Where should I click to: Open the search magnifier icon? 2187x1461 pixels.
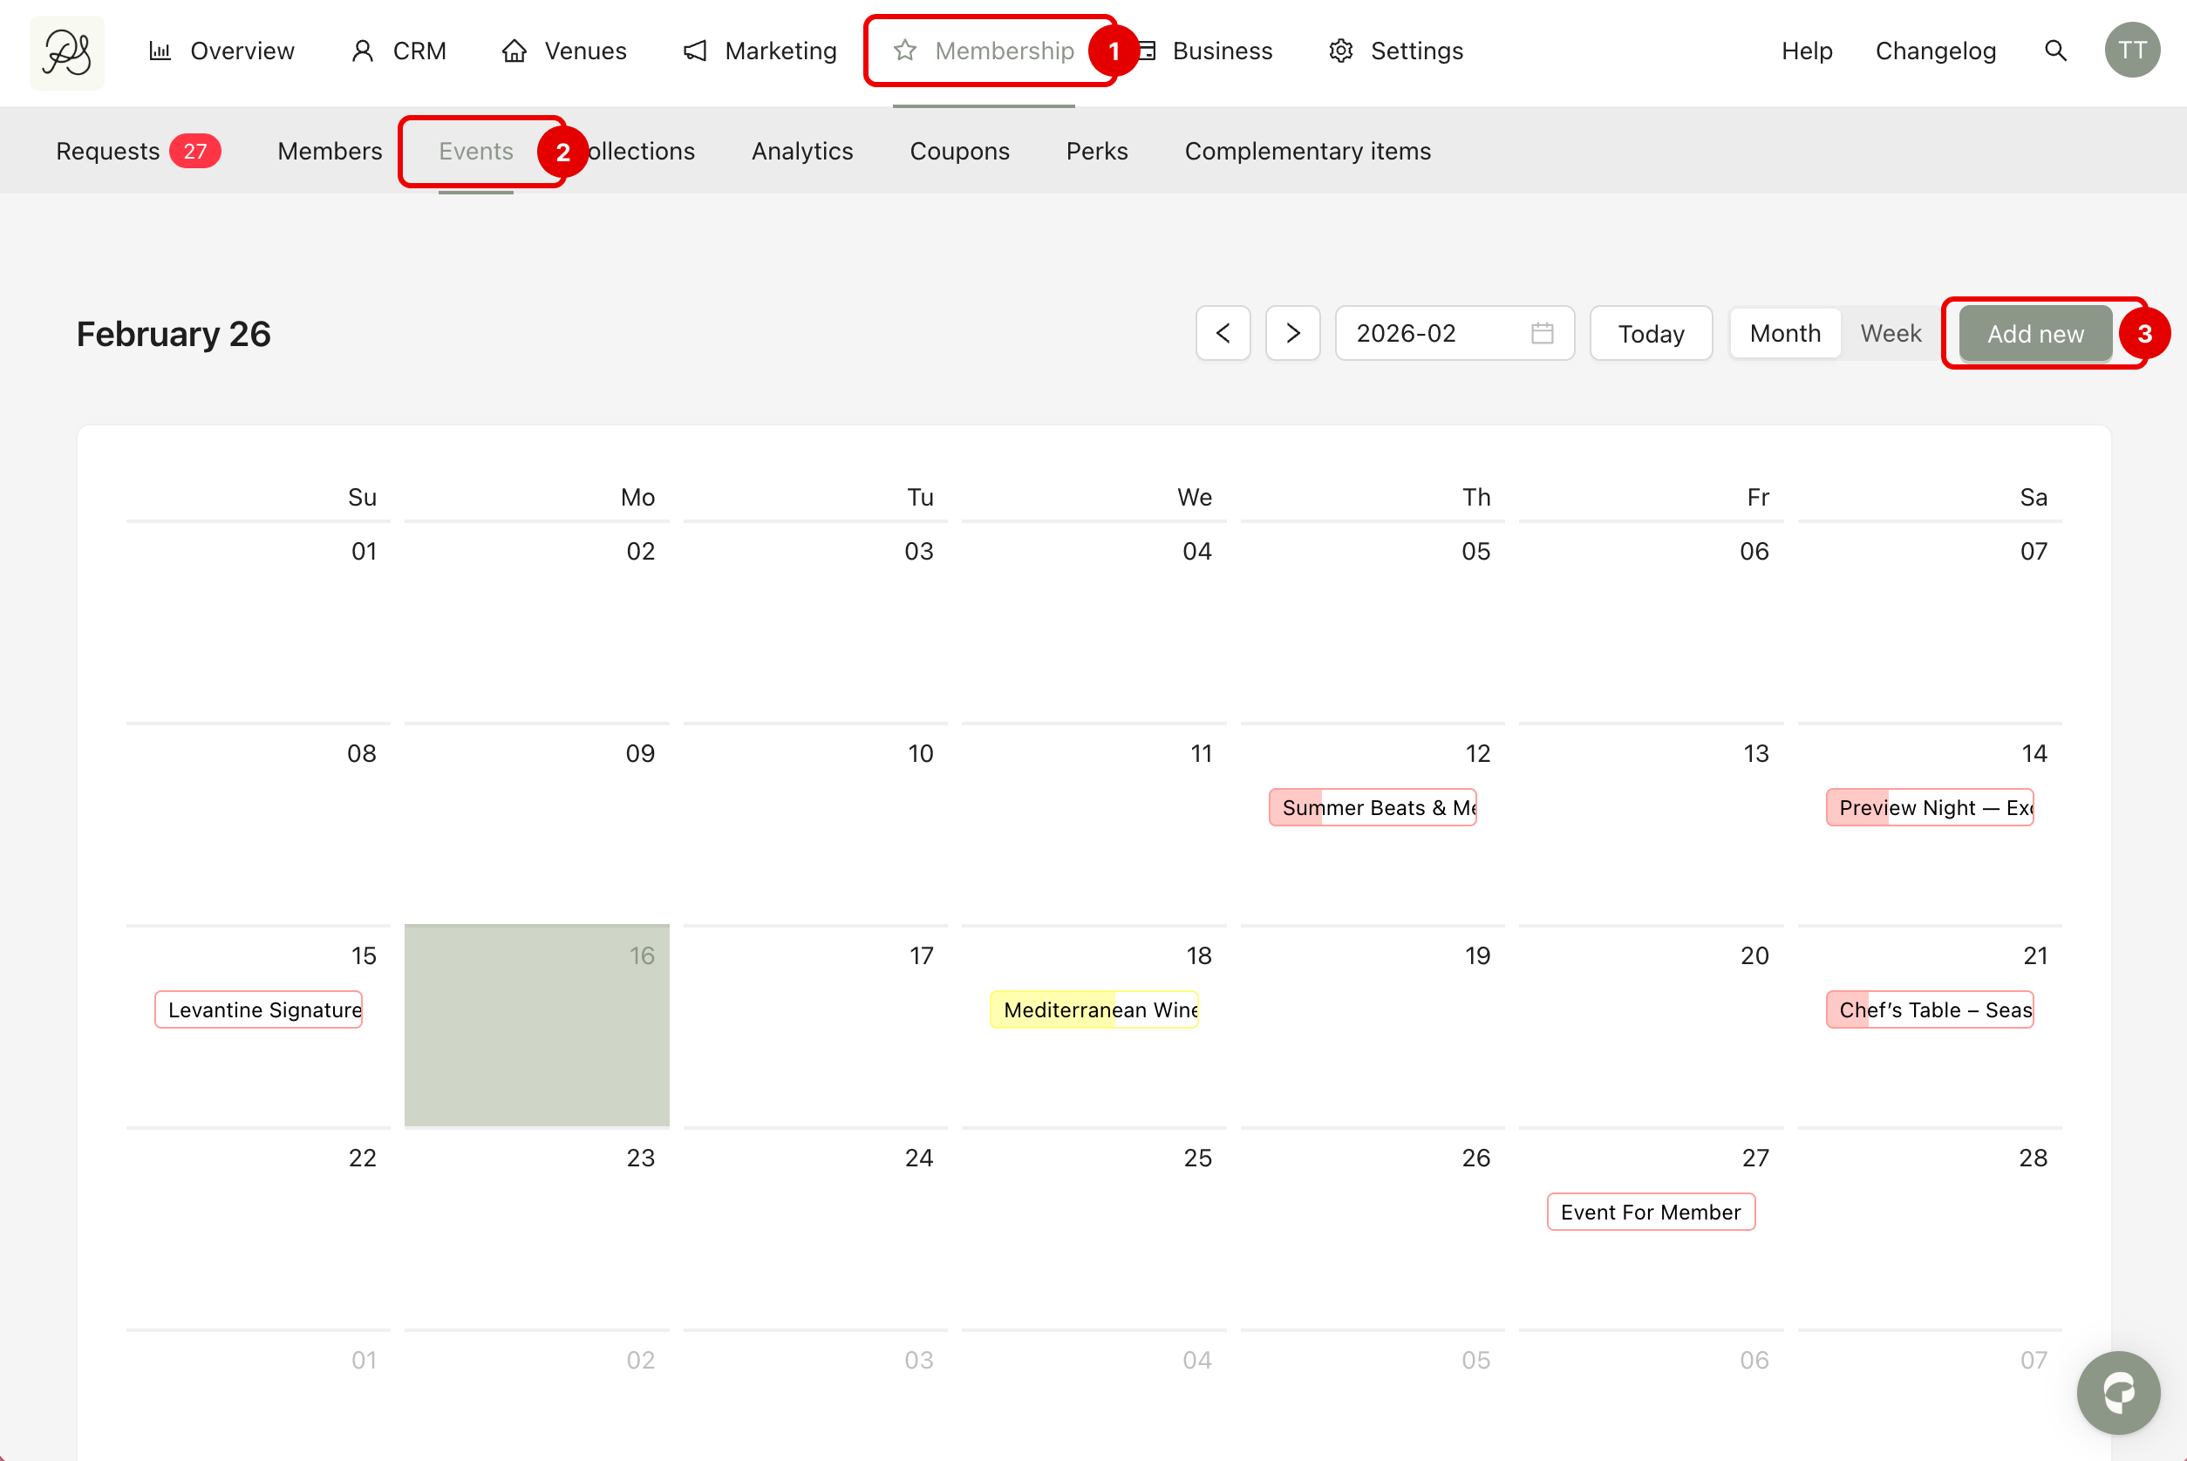click(x=2054, y=51)
